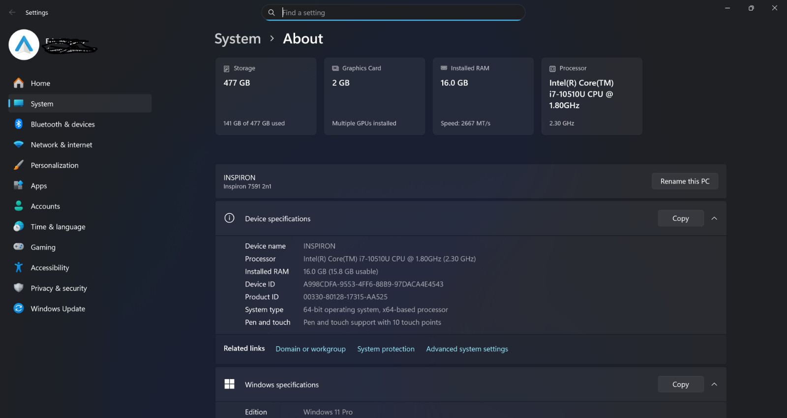Open Gaming settings page
This screenshot has height=418, width=787.
click(80, 247)
